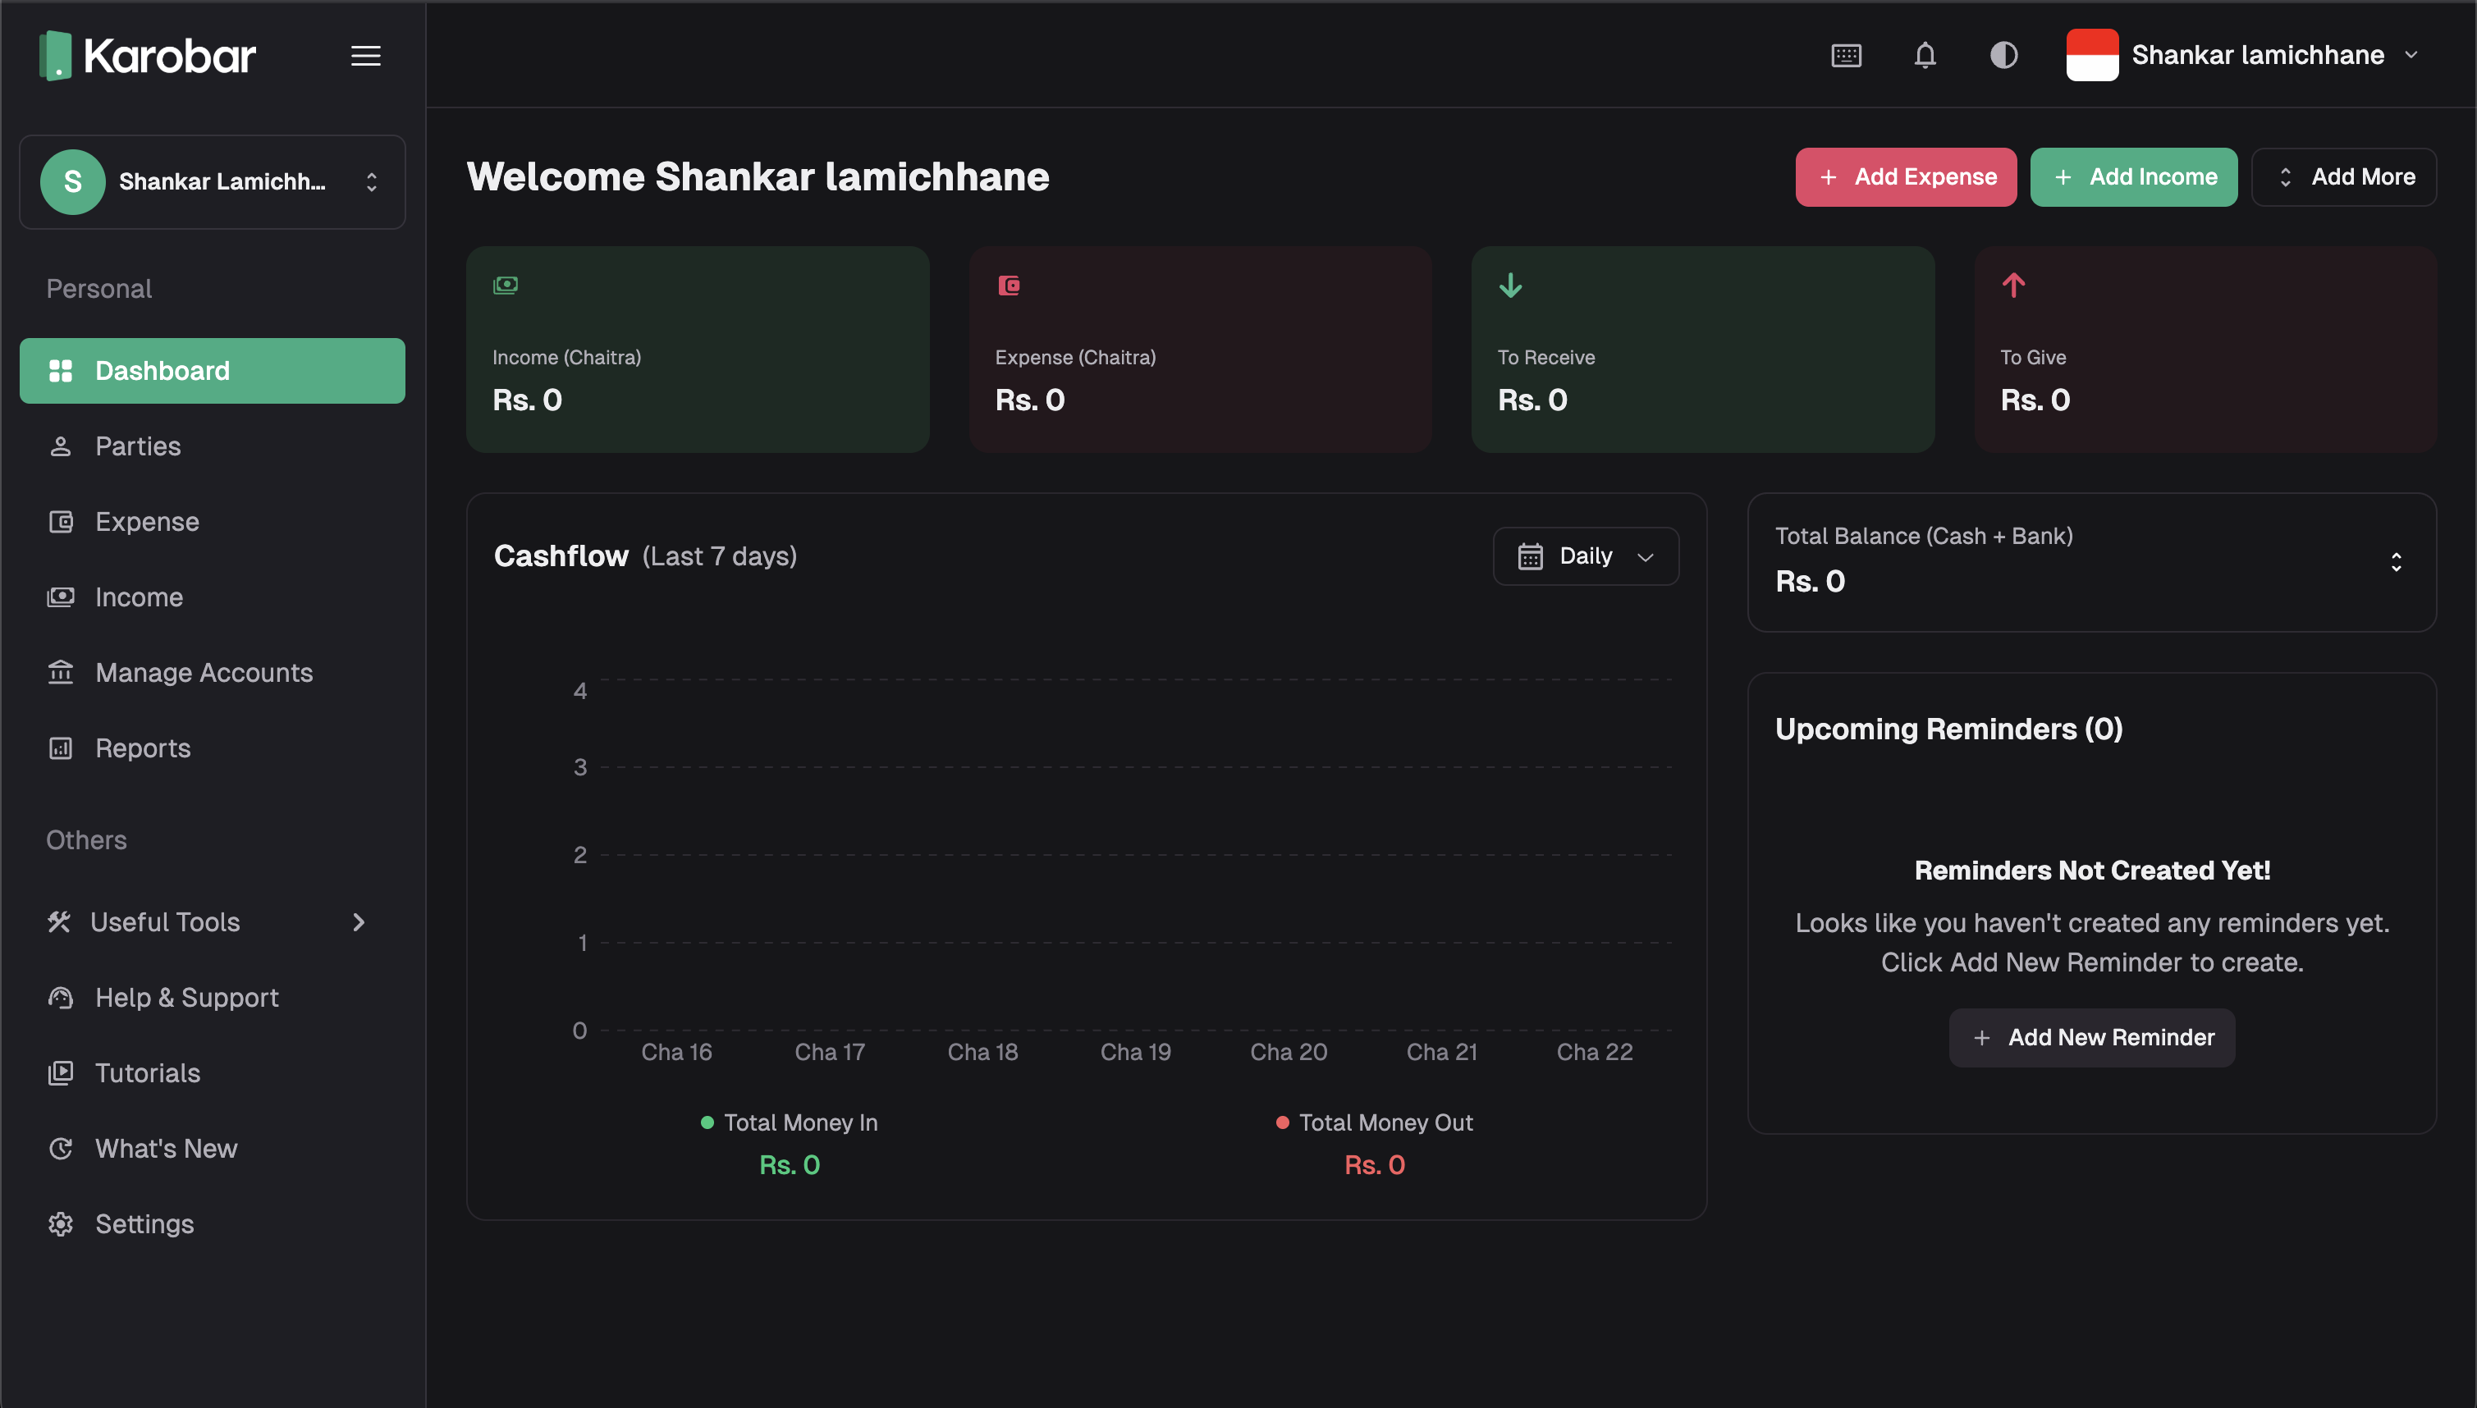The width and height of the screenshot is (2477, 1408).
Task: Click the Income cash icon in sidebar
Action: point(61,597)
